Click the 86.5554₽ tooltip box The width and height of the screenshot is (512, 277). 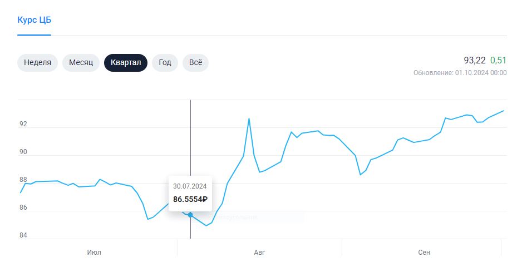(x=190, y=194)
